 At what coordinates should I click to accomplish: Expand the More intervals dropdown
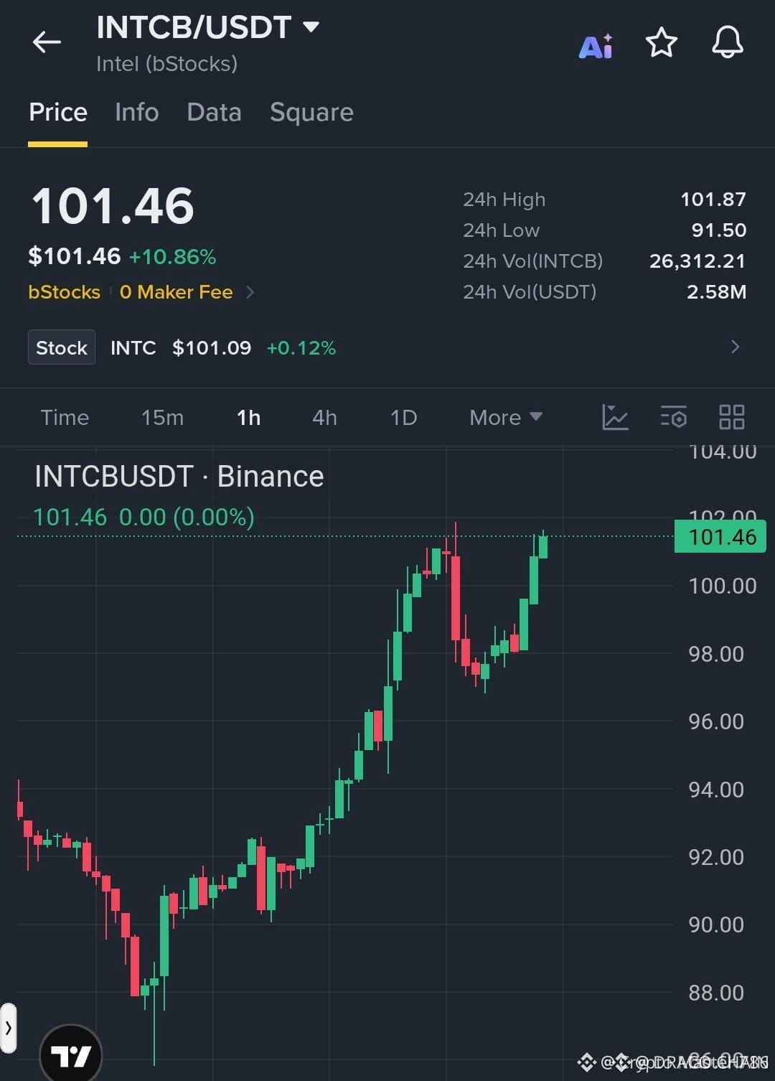[506, 418]
